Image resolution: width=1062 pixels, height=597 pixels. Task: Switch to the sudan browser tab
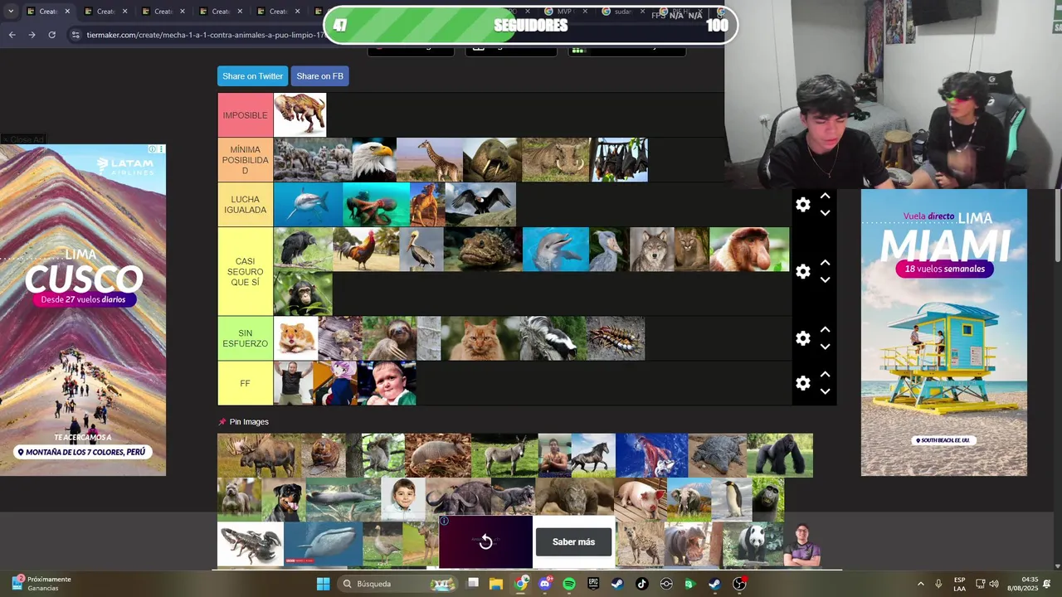623,12
